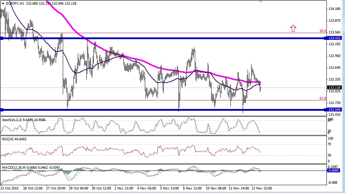
Task: Click the Fibonacci 50.0 level label
Action: tap(323, 31)
